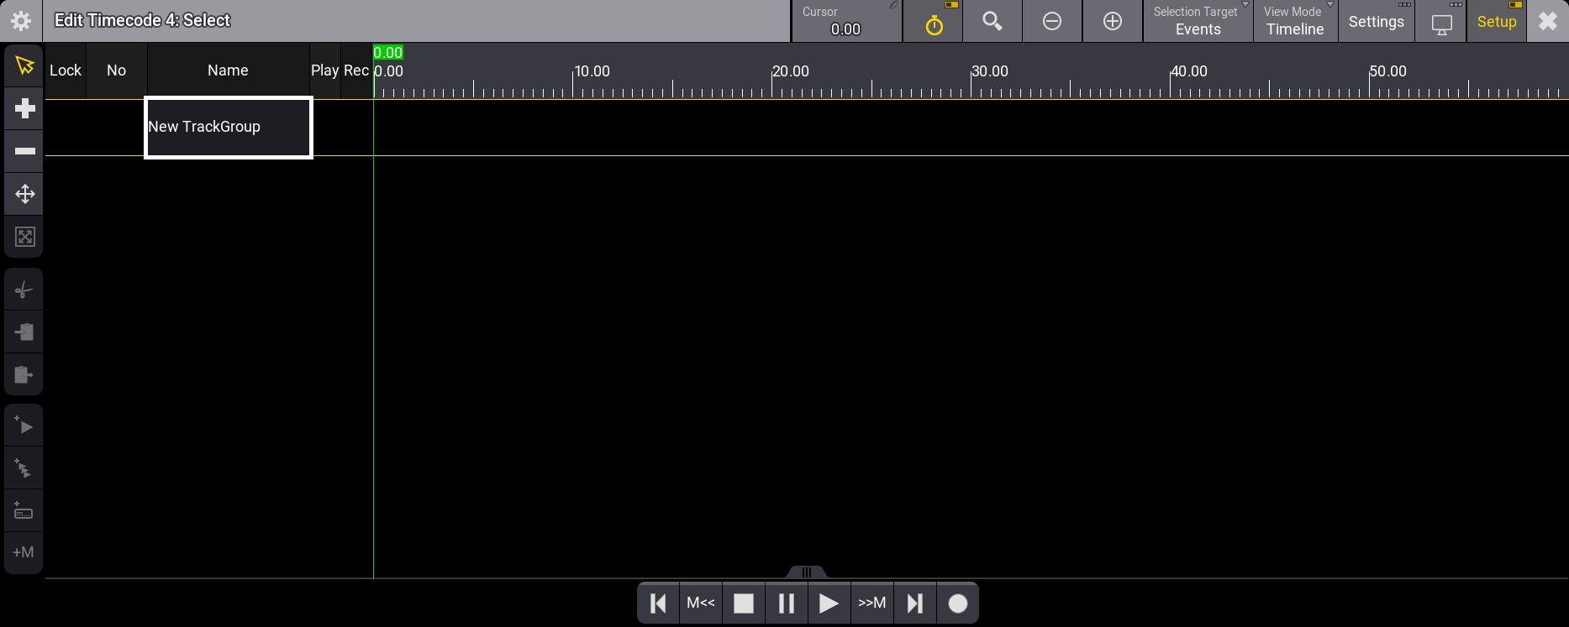This screenshot has width=1569, height=627.
Task: Click the minus remove tool in sidebar
Action: click(24, 151)
